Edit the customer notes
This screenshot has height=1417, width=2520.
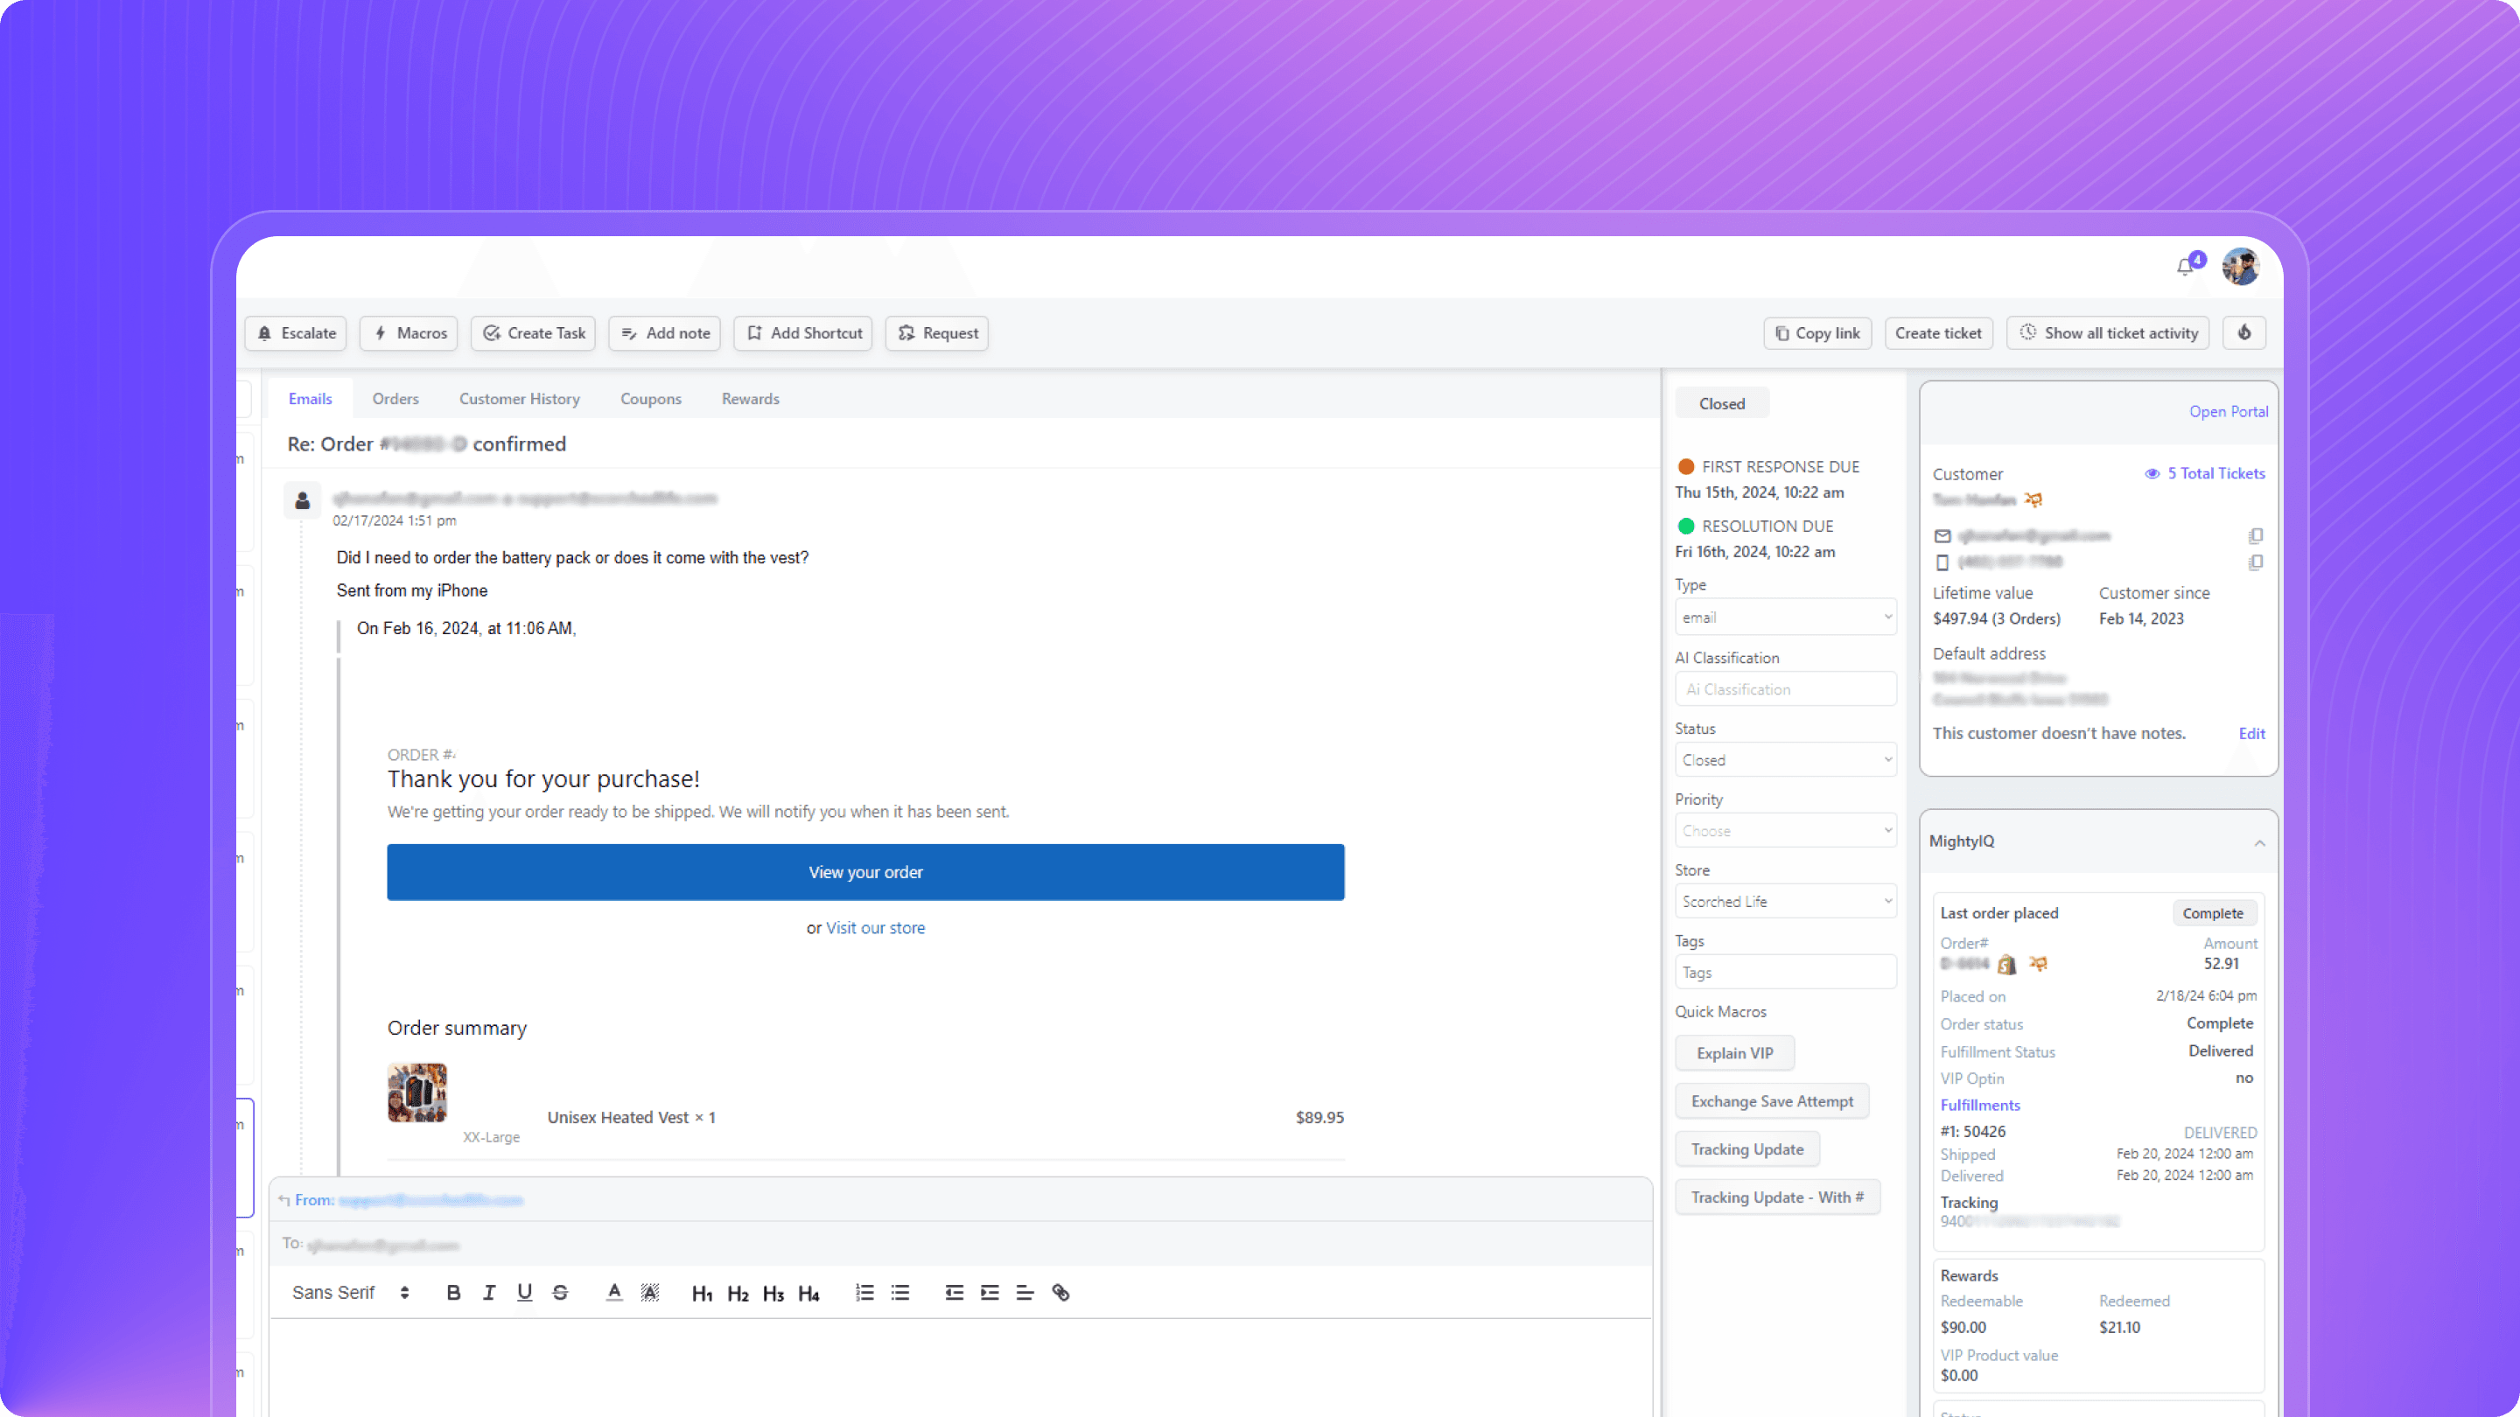2252,734
